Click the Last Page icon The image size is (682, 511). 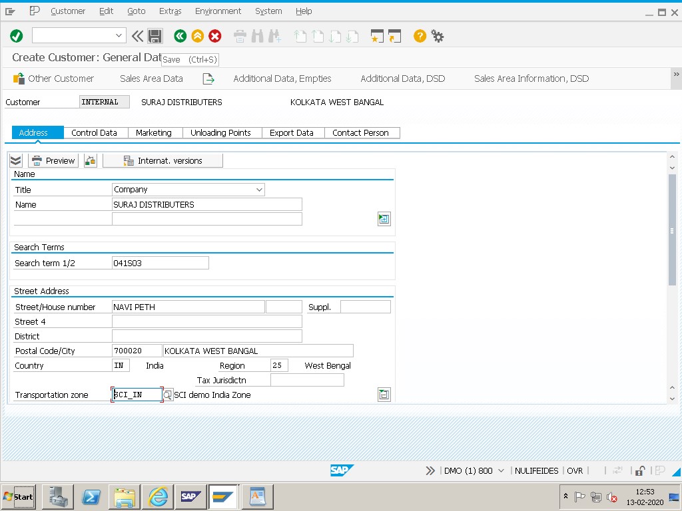pyautogui.click(x=352, y=36)
